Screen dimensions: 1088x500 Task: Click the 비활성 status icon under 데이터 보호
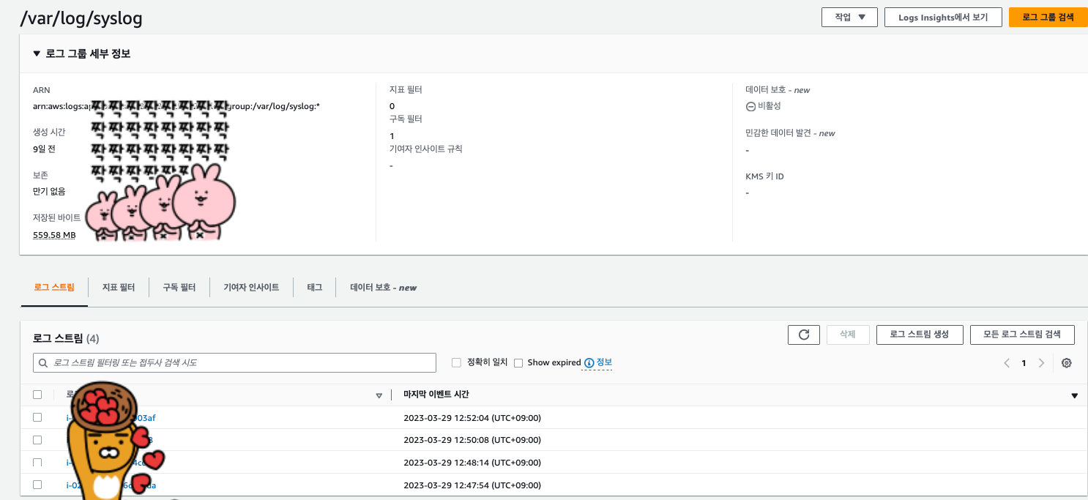(750, 107)
